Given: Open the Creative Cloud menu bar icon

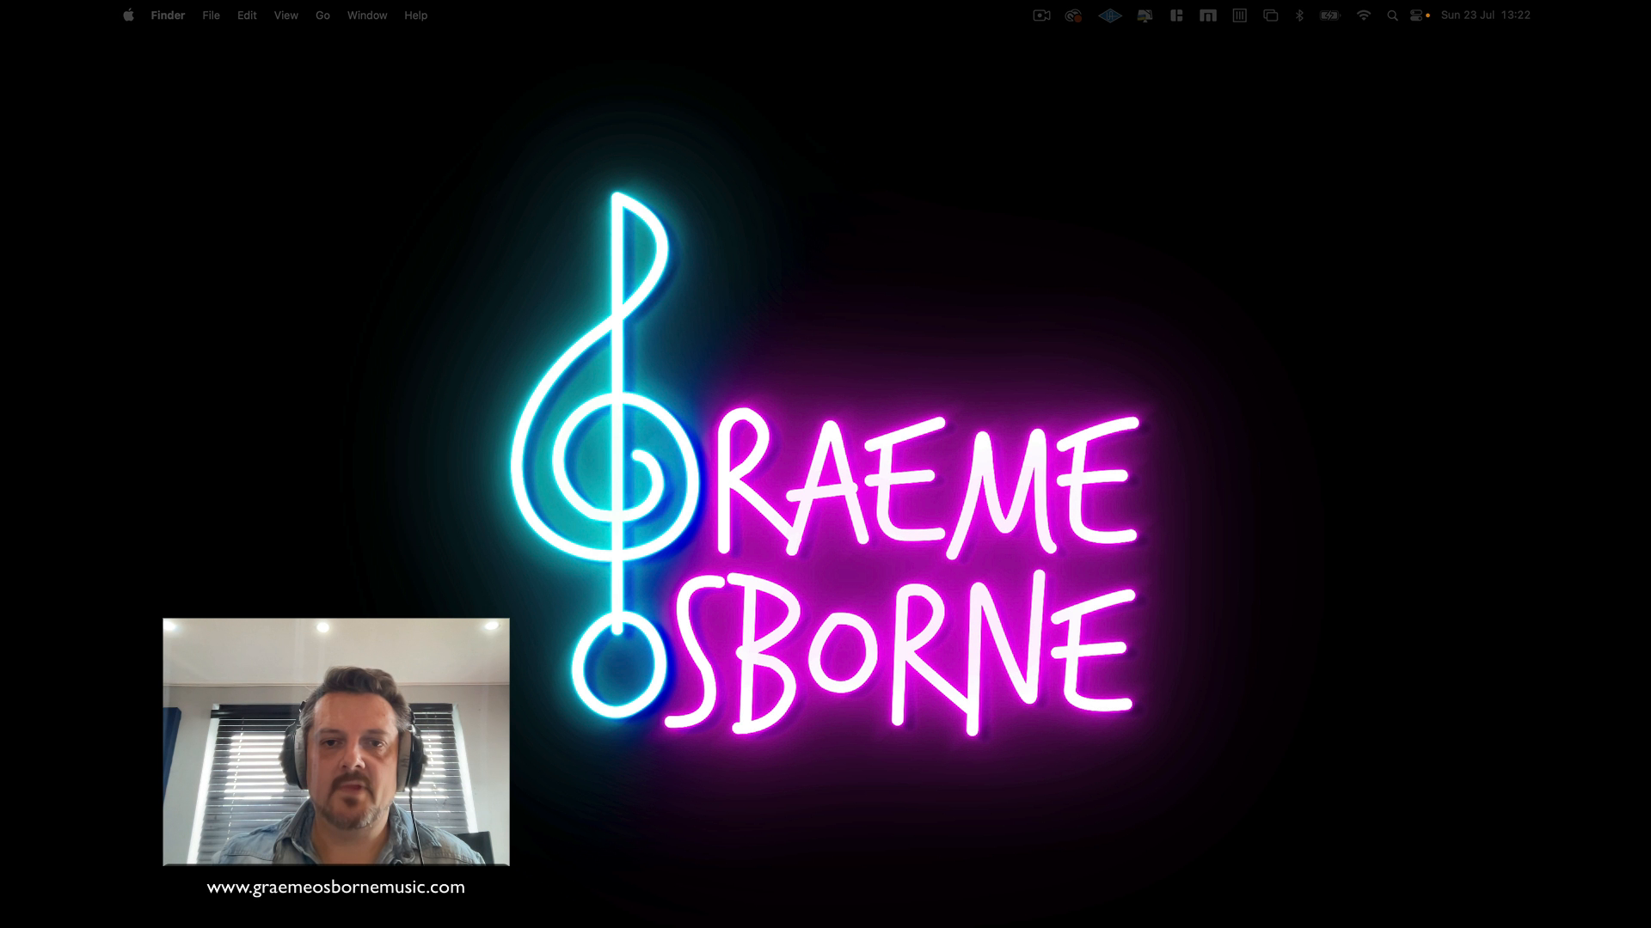Looking at the screenshot, I should pyautogui.click(x=1073, y=15).
